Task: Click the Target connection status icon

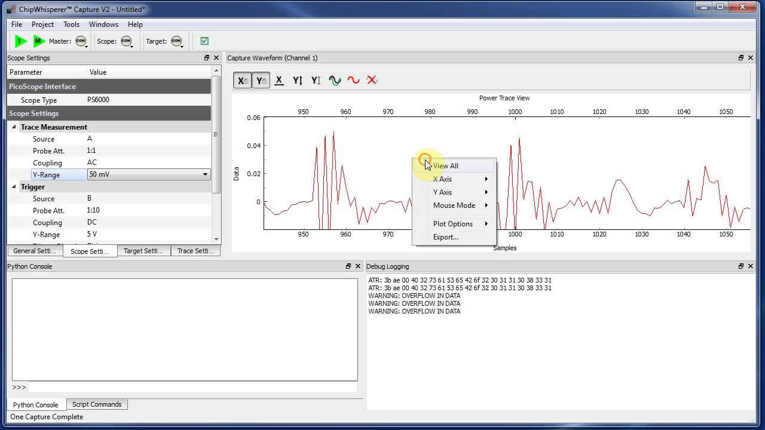Action: tap(176, 41)
